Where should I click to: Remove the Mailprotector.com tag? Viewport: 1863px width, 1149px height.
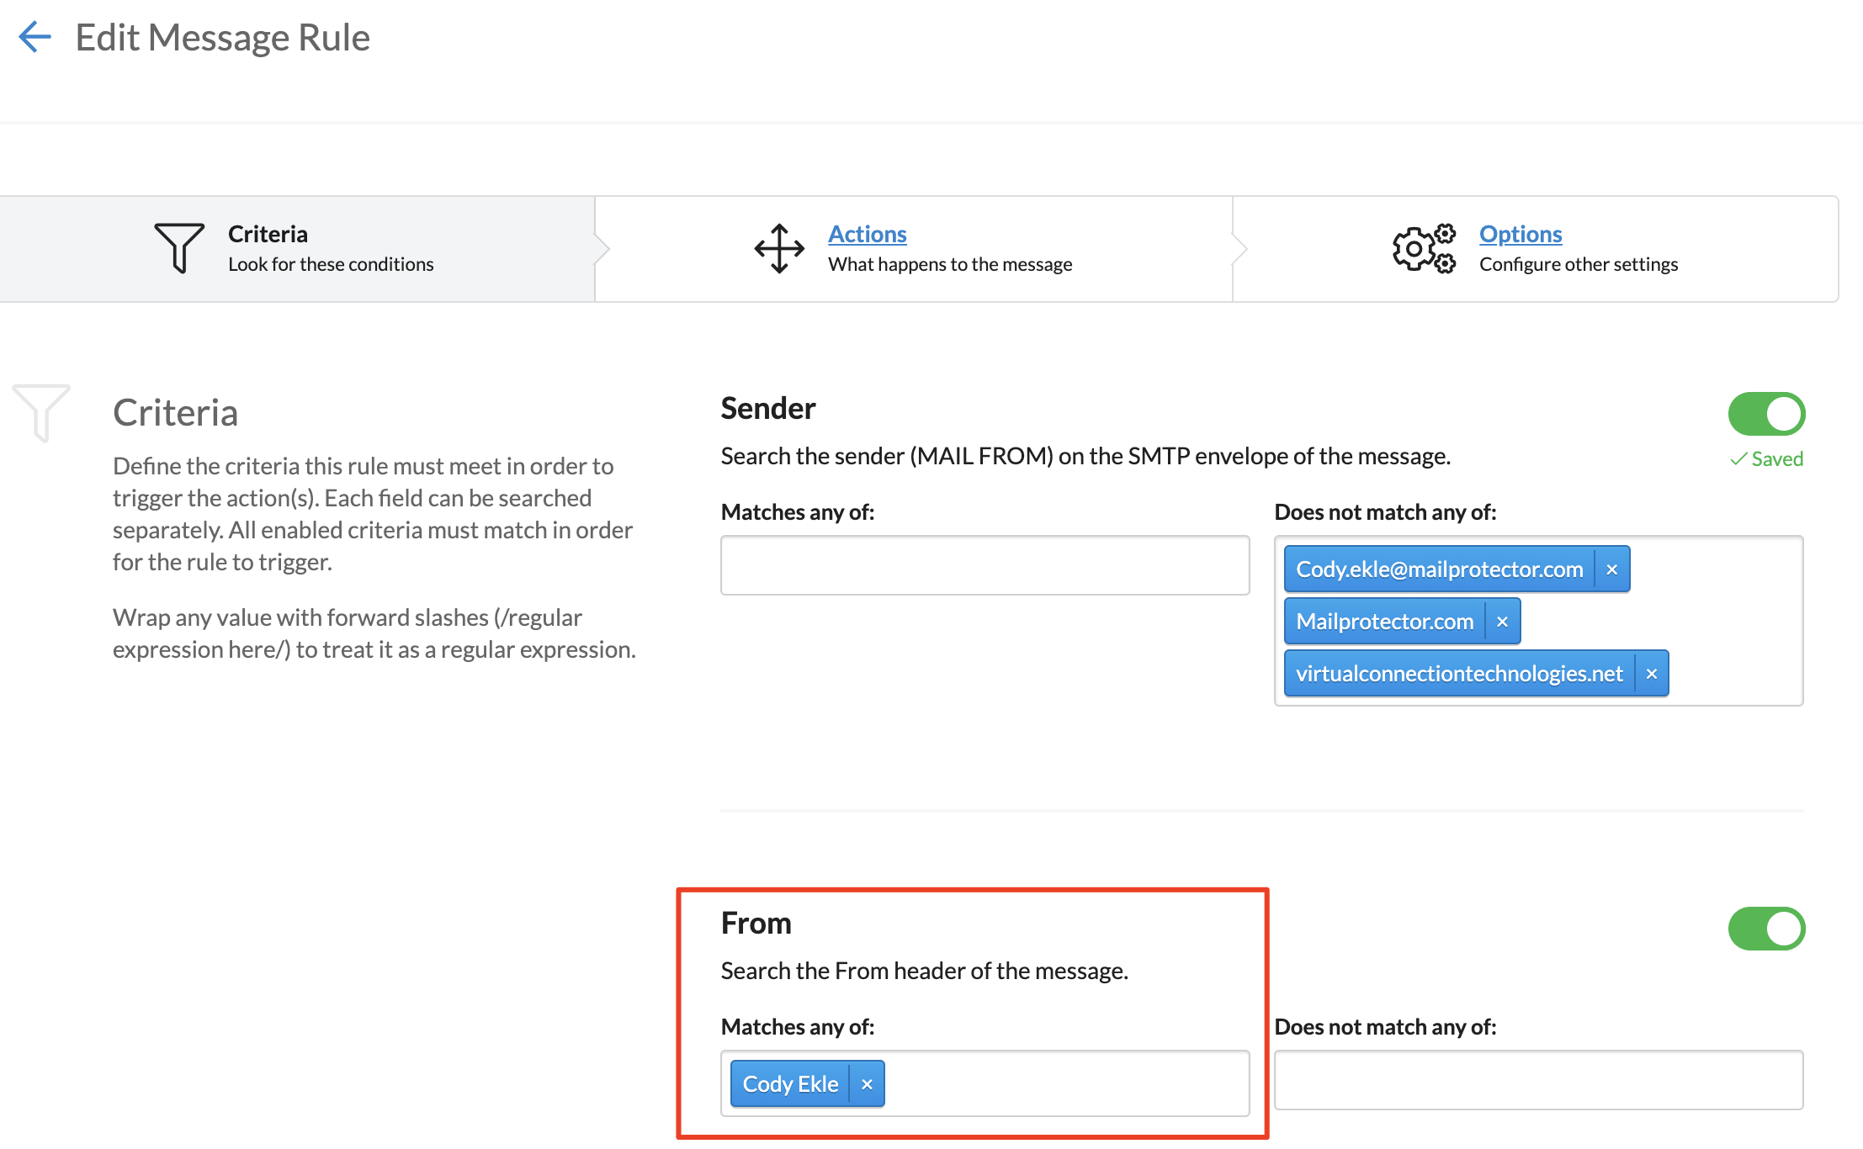point(1502,622)
